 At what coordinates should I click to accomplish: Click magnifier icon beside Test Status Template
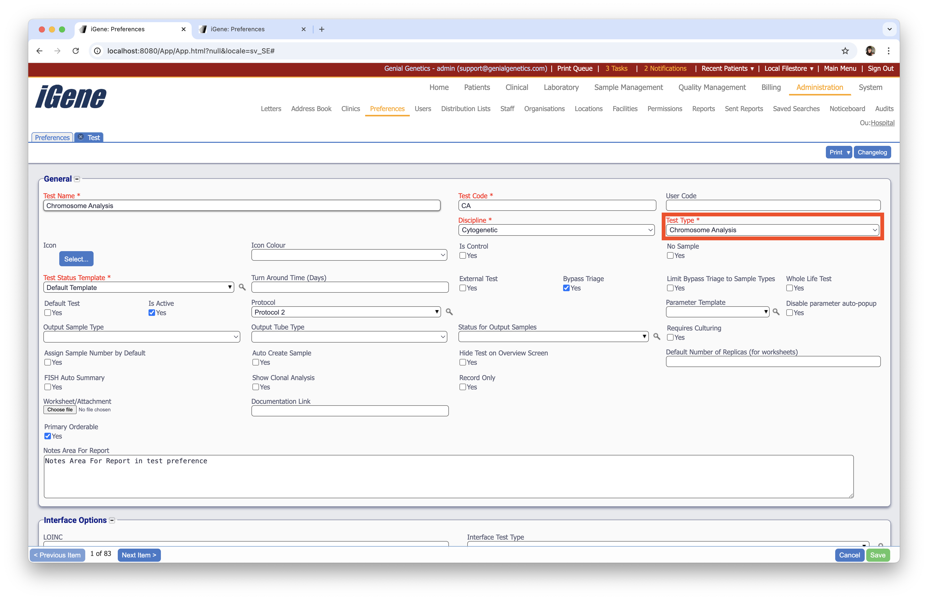pyautogui.click(x=242, y=287)
